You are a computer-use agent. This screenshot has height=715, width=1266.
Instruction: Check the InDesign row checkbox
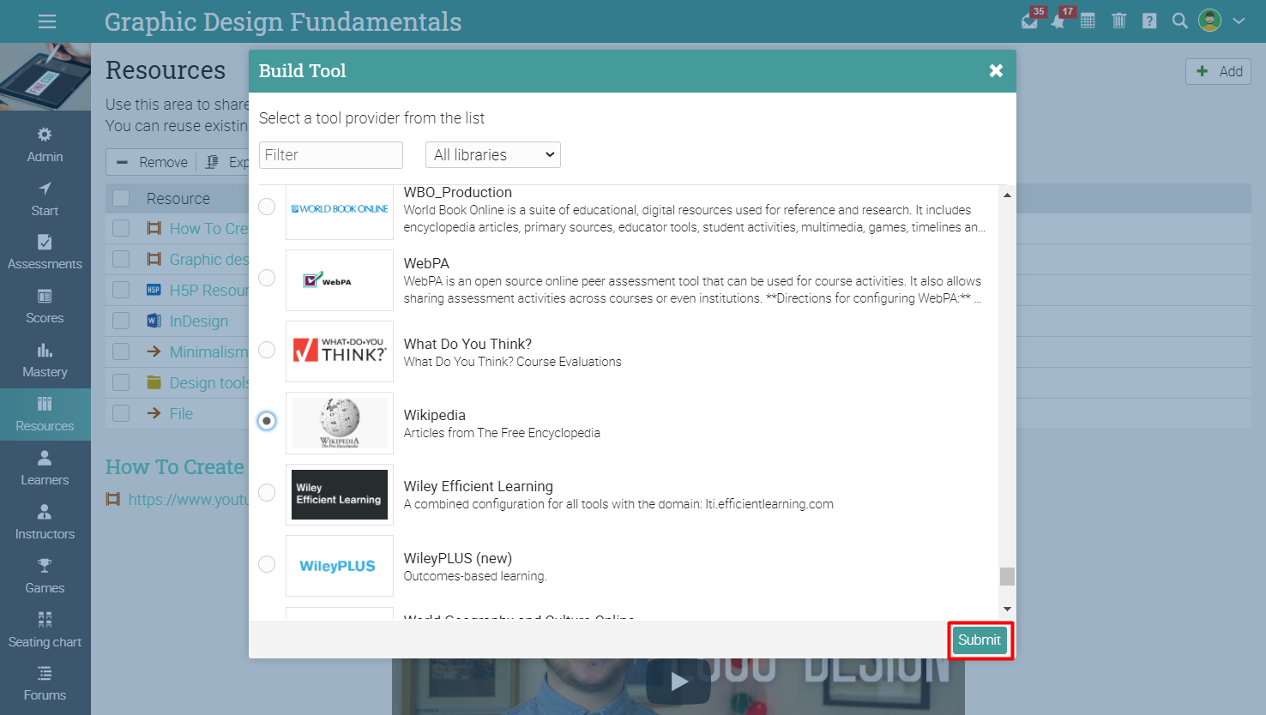point(121,321)
